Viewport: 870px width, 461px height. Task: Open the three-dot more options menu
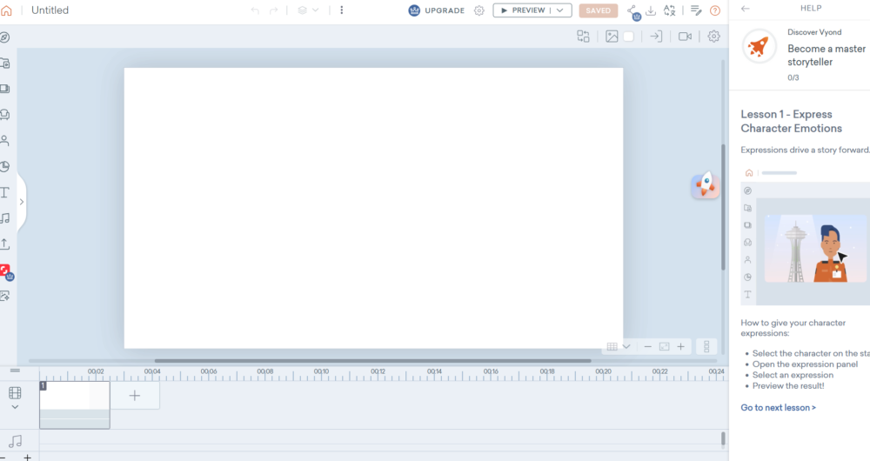[342, 10]
